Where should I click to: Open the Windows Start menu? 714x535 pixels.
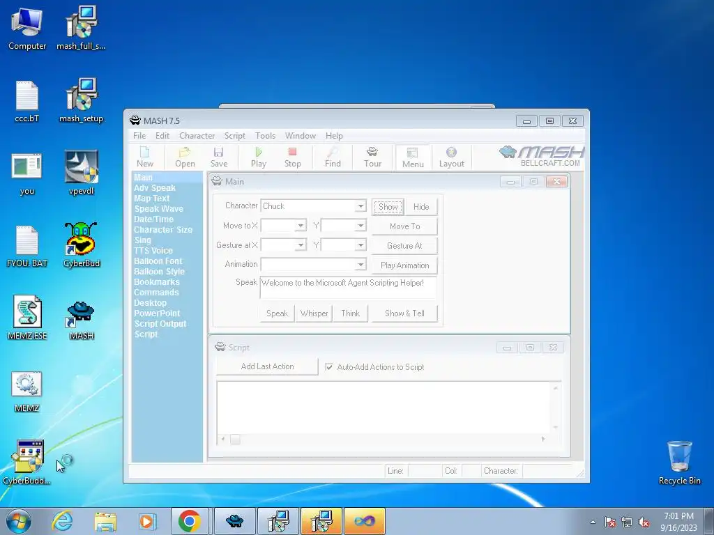coord(19,522)
